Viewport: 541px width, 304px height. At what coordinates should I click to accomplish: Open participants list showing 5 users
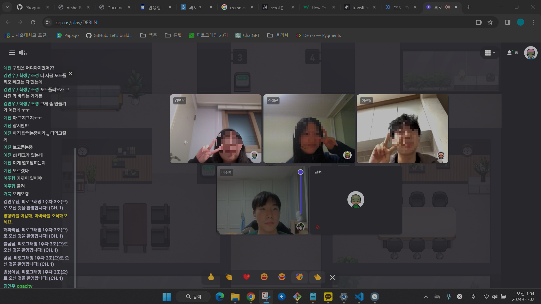512,53
